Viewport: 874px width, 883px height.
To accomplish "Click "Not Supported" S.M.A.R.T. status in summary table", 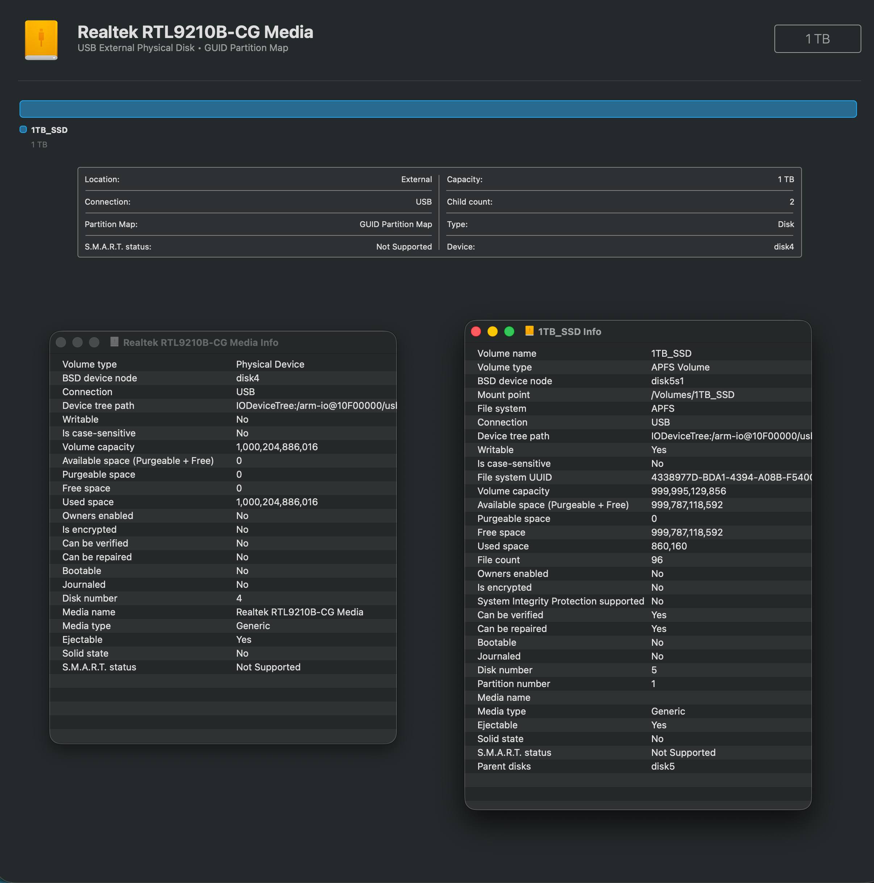I will pyautogui.click(x=404, y=246).
